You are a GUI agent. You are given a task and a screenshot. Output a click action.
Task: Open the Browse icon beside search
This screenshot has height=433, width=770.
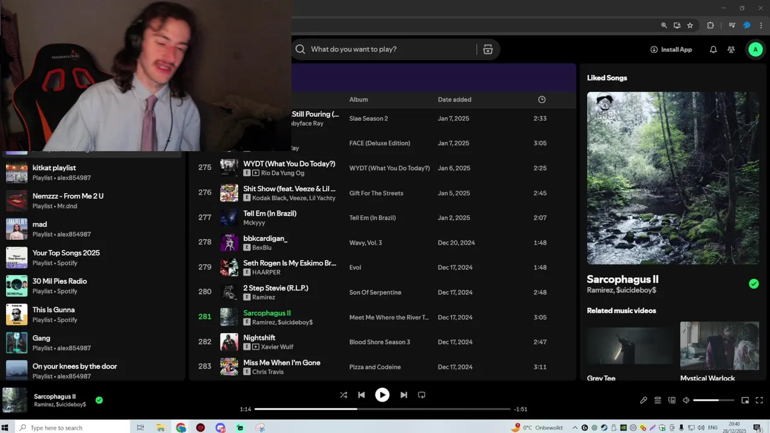click(488, 49)
